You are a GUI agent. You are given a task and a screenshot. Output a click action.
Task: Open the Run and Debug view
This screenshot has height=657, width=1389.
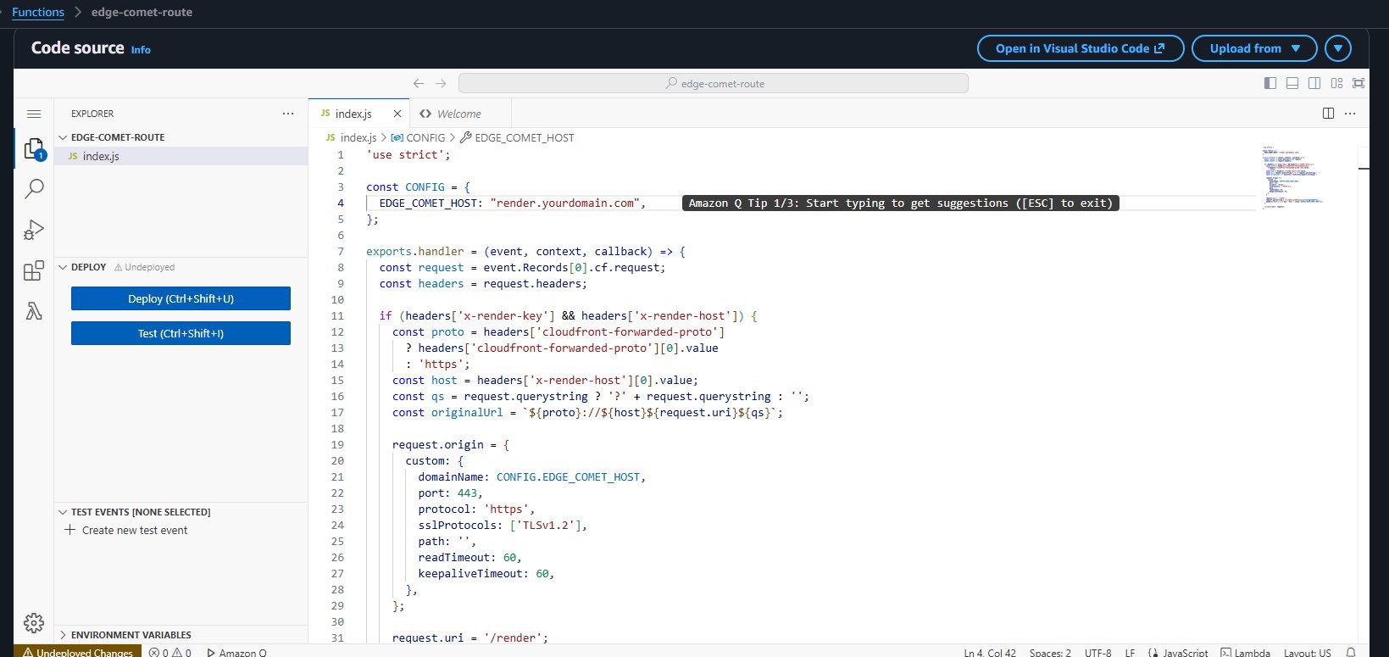coord(34,230)
